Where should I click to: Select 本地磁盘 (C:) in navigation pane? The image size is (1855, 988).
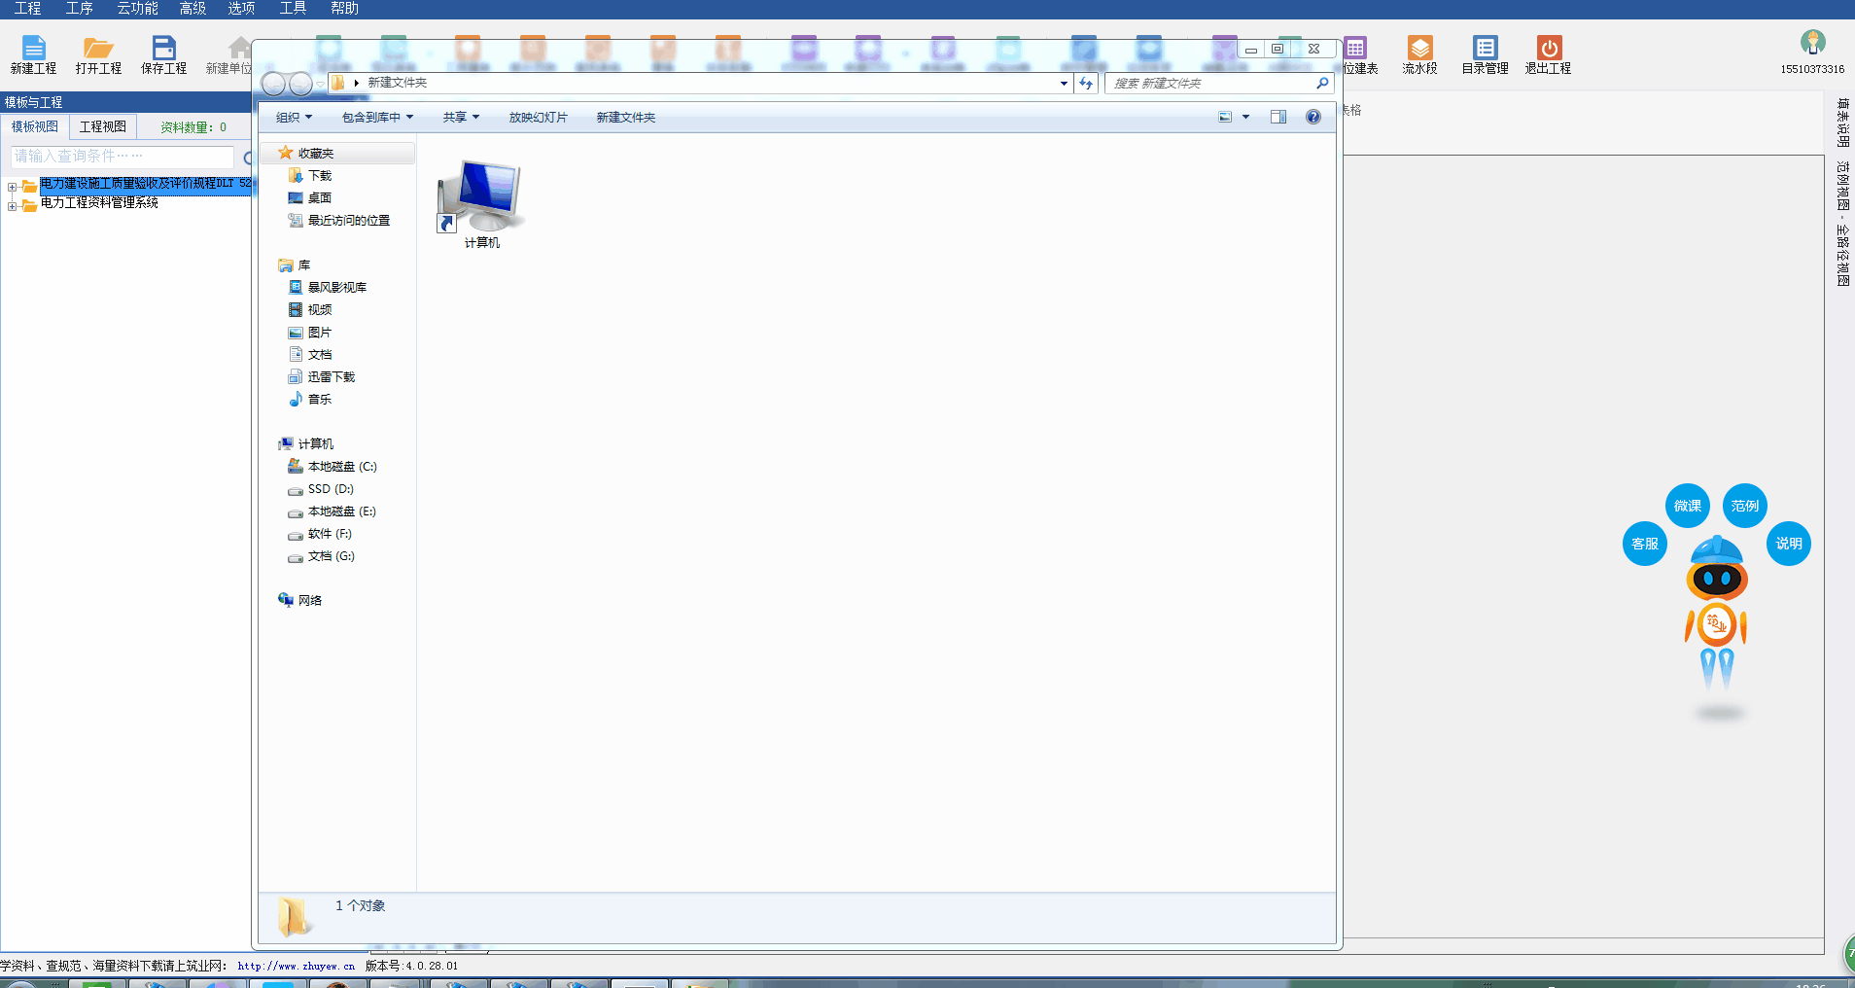pos(341,467)
